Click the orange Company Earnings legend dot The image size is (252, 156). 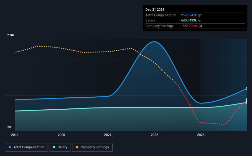[77, 147]
